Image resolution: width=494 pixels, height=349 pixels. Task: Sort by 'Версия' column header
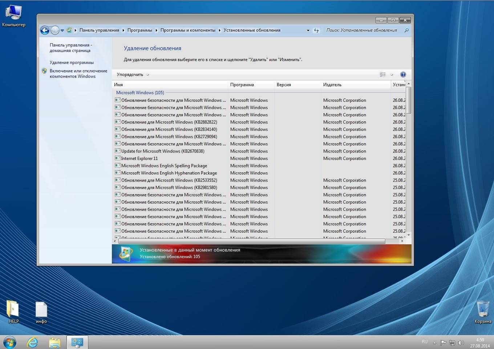coord(297,85)
